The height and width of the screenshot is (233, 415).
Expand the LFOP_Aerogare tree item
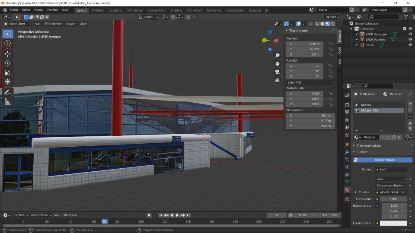pos(357,34)
